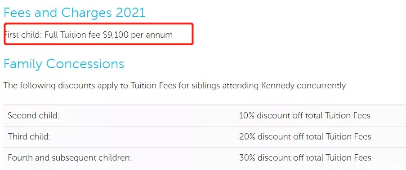The width and height of the screenshot is (406, 170).
Task: Click the First child full tuition fee line
Action: pos(89,35)
